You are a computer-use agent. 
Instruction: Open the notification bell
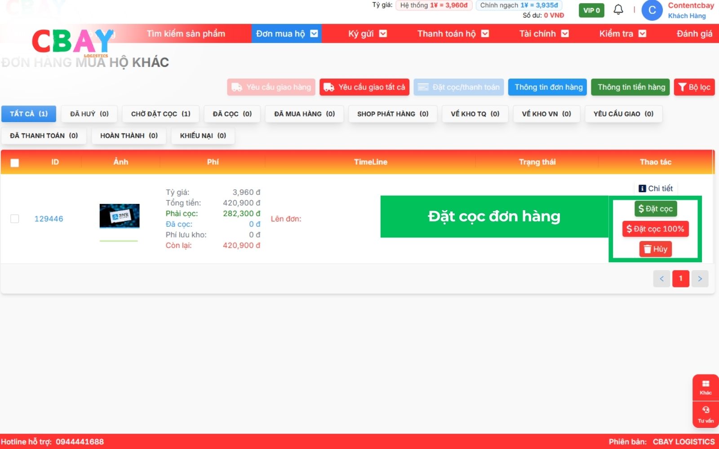[x=618, y=10]
